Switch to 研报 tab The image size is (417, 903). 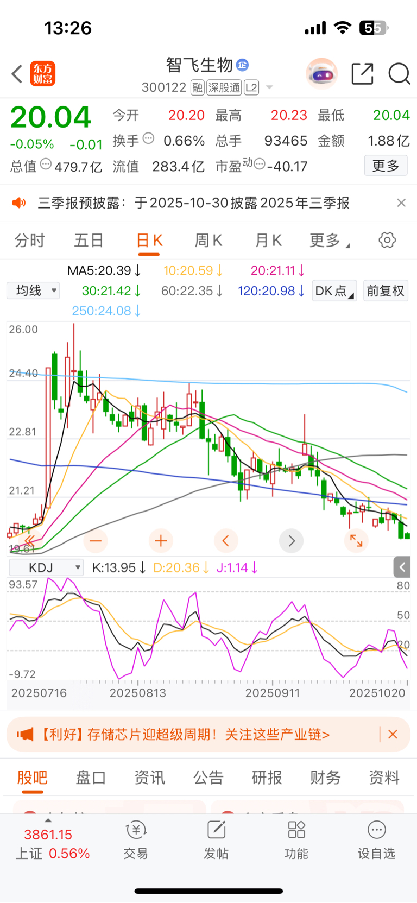[x=267, y=778]
